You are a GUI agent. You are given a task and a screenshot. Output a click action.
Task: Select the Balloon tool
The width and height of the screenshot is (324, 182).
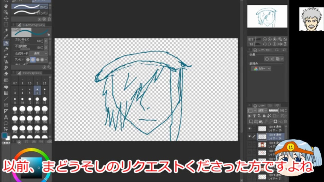point(6,123)
